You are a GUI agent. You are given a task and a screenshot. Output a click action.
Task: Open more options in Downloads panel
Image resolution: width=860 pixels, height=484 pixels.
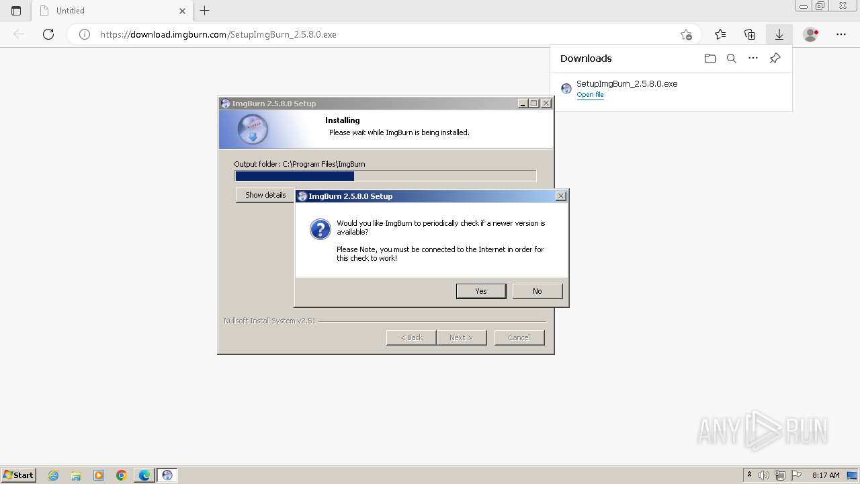753,58
